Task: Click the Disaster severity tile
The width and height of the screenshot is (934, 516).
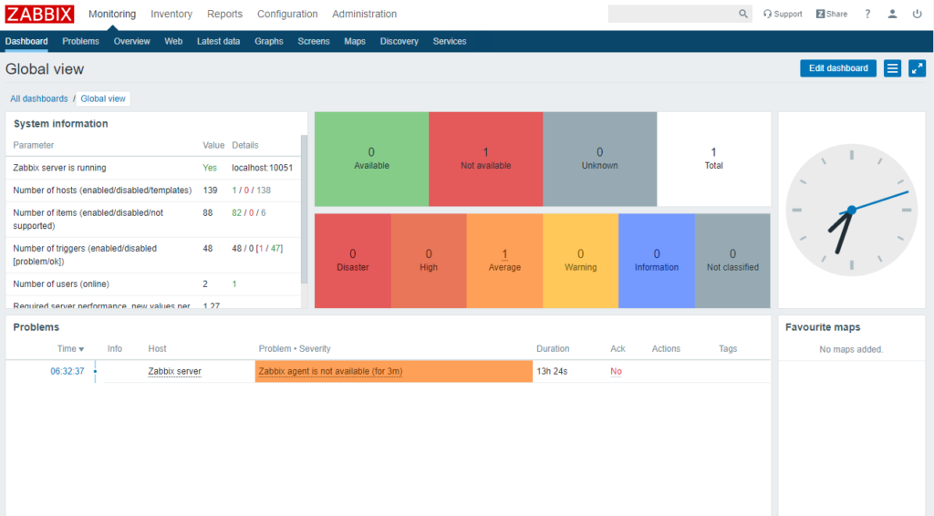Action: point(353,261)
